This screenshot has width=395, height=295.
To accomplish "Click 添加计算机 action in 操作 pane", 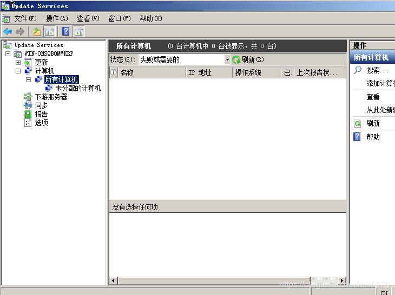I will tap(380, 83).
